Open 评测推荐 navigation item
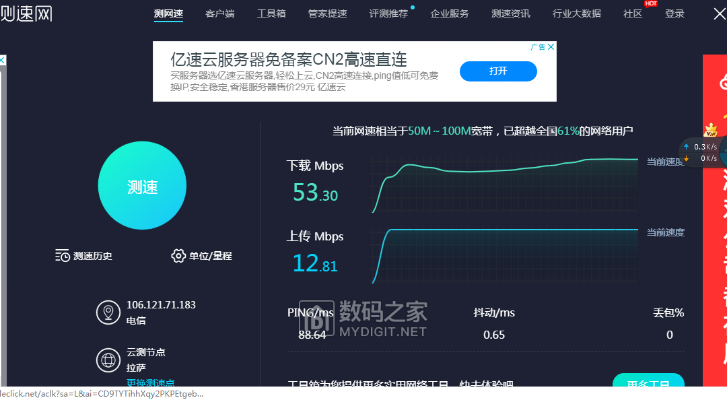Image resolution: width=727 pixels, height=400 pixels. 388,13
